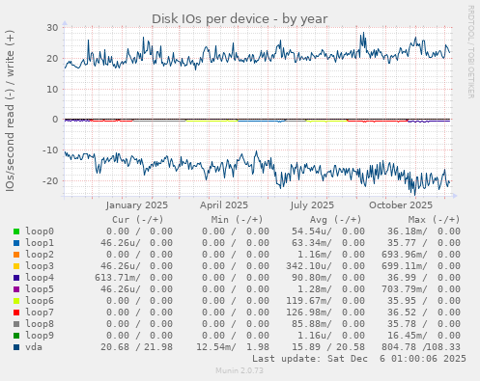Click the Munin 2.0.73 footer text
The width and height of the screenshot is (480, 381).
point(240,370)
